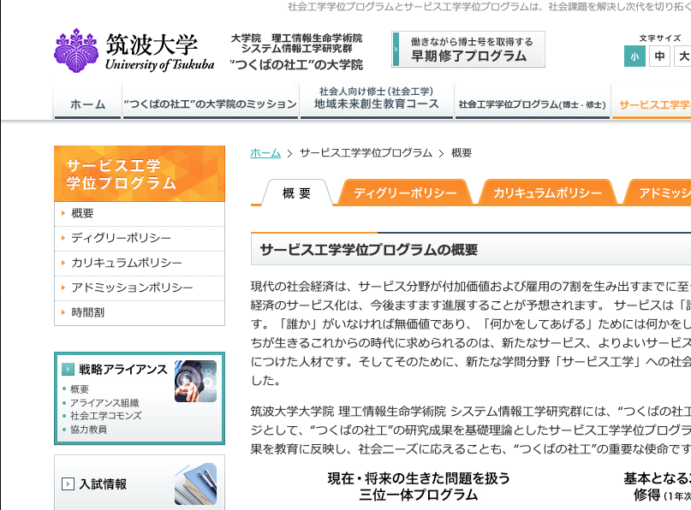Open 概要 under 戦略アライアンス
Image resolution: width=691 pixels, height=510 pixels.
tap(80, 388)
